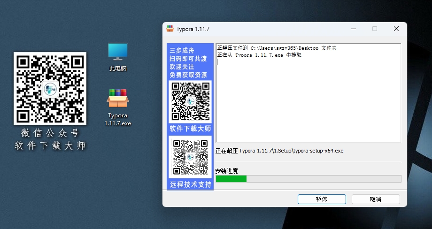Click the 免费获取资源 text in sidebar
The width and height of the screenshot is (432, 229).
coord(188,75)
